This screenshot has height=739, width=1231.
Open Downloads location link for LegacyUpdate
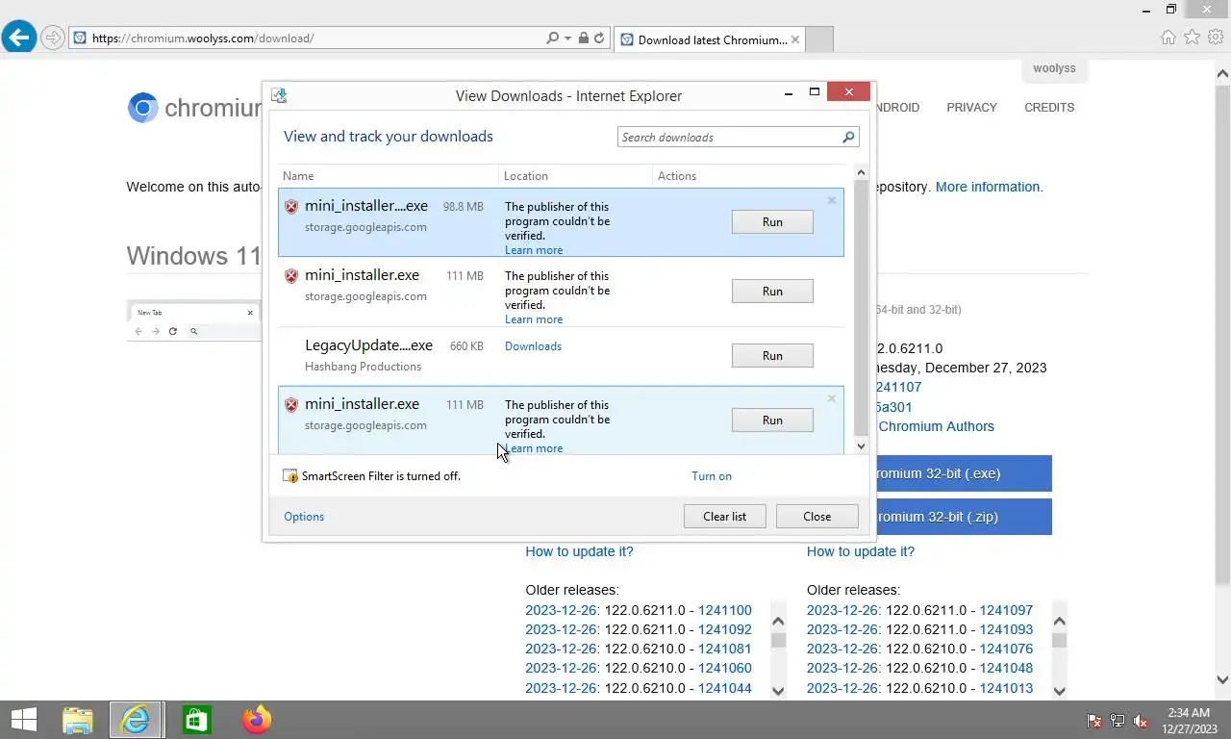533,346
